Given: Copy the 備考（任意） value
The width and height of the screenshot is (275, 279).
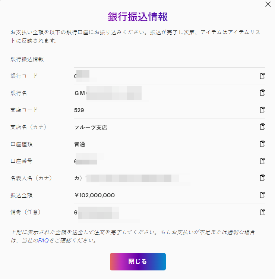Looking at the screenshot, I should coord(263,212).
